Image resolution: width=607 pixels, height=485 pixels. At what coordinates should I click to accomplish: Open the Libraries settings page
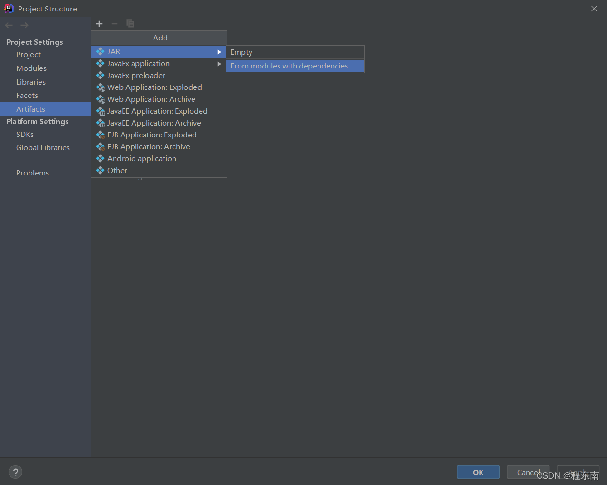click(x=45, y=82)
